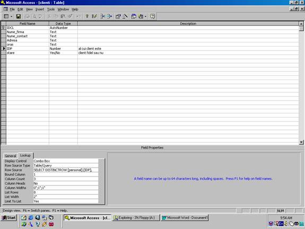Edit the Row Source SELECT statement field

coord(66,170)
